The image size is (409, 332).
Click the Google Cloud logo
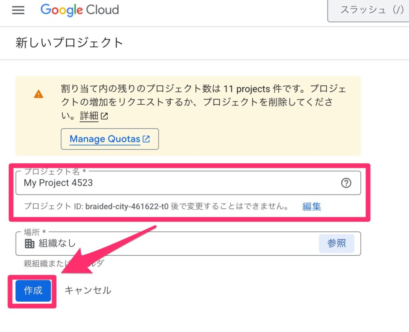(x=79, y=10)
